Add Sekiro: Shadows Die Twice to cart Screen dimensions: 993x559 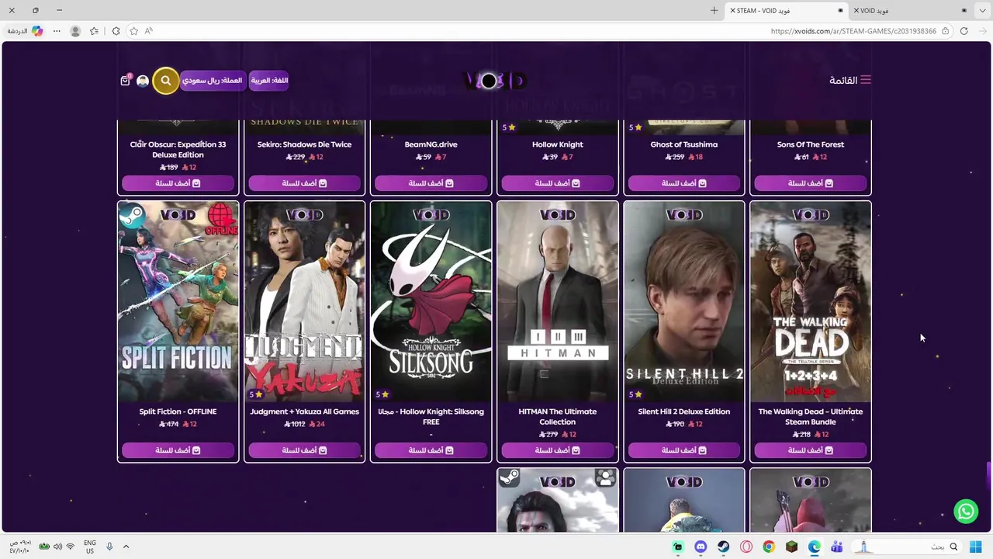pos(304,183)
